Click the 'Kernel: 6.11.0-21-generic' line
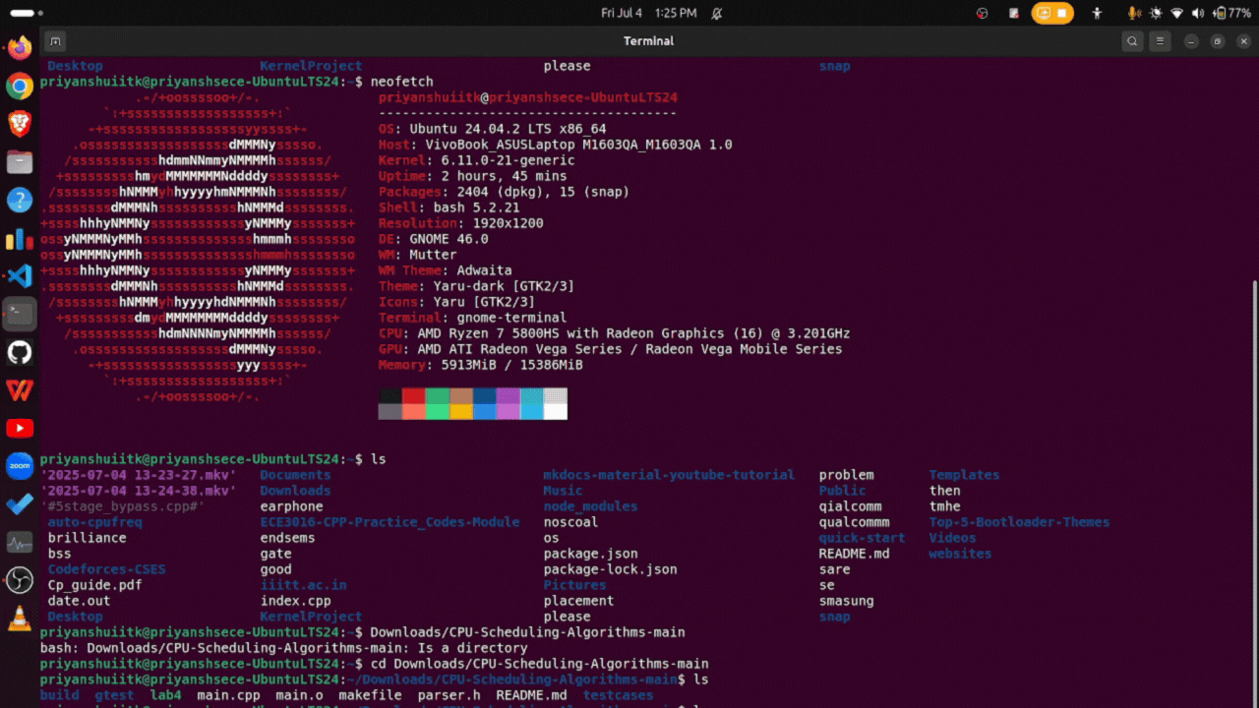Viewport: 1259px width, 708px height. [476, 160]
